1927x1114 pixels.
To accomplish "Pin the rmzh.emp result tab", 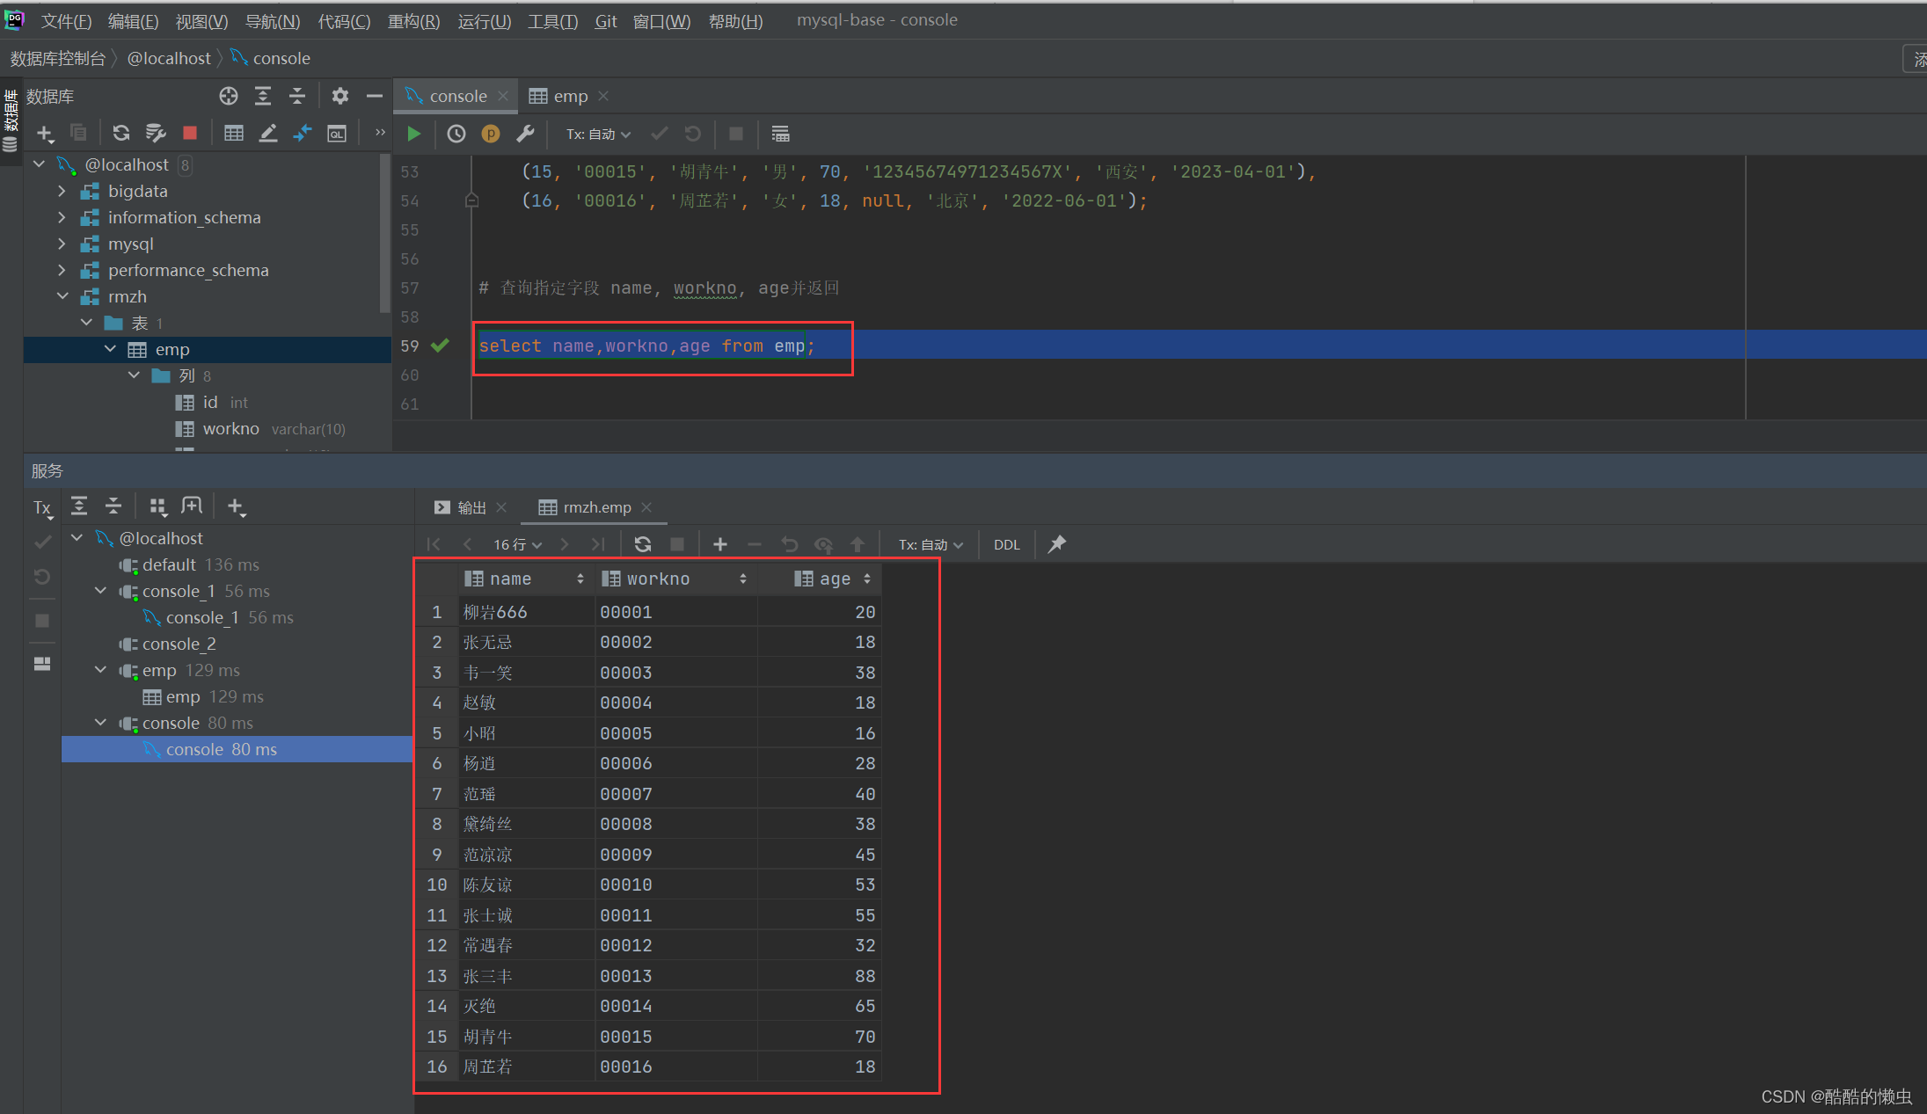I will [1057, 544].
